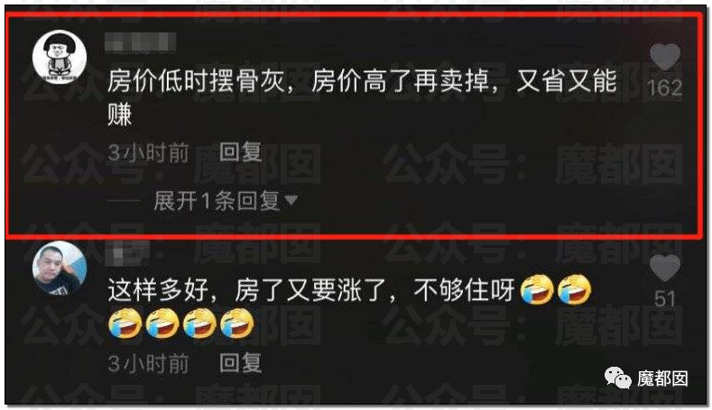Click the blurred username of first commenter
This screenshot has width=712, height=410.
140,42
